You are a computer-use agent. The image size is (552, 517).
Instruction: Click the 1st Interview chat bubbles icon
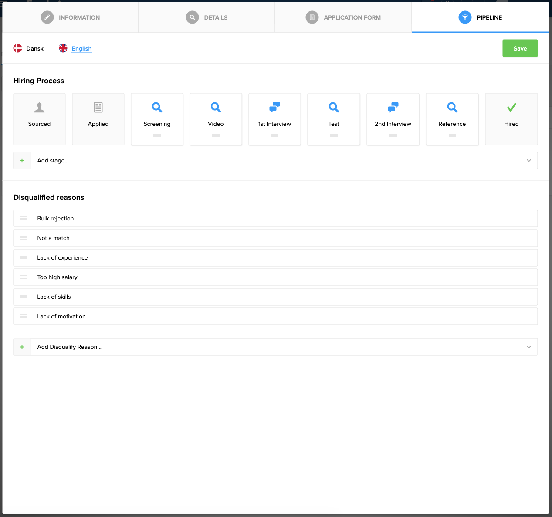pyautogui.click(x=274, y=107)
